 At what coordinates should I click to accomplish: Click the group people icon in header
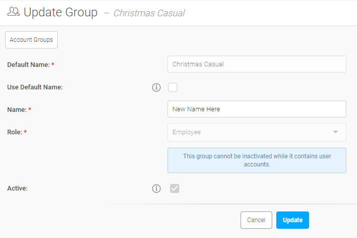click(13, 12)
